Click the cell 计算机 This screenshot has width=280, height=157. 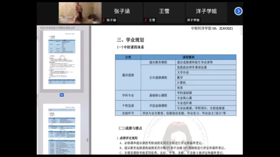[206, 83]
